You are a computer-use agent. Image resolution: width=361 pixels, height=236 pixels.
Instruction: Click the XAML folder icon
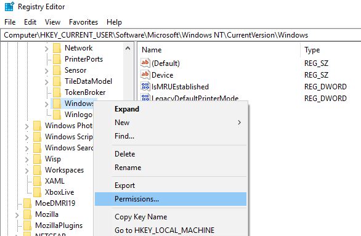(37, 181)
